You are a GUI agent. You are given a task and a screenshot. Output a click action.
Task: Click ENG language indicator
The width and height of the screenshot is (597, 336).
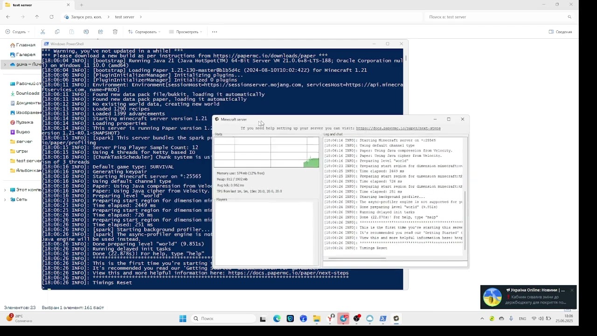[522, 319]
